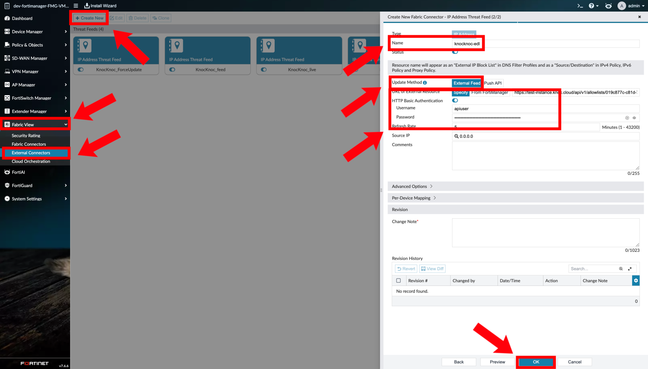Viewport: 648px width, 369px height.
Task: Select Device Manager in the sidebar
Action: coord(27,32)
